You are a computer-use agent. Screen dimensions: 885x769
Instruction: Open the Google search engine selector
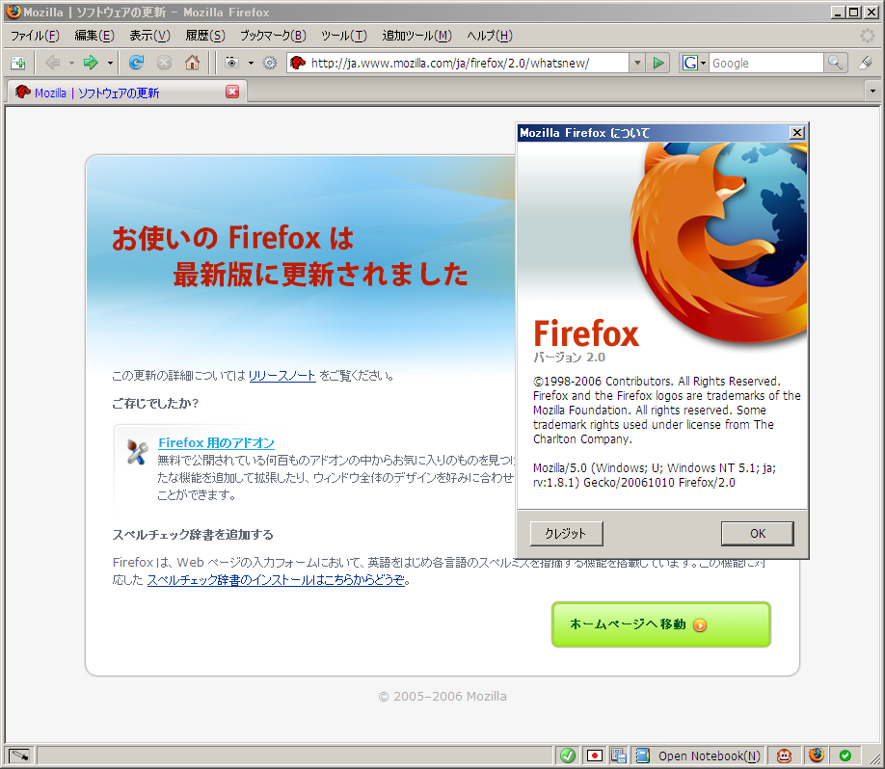click(x=694, y=63)
